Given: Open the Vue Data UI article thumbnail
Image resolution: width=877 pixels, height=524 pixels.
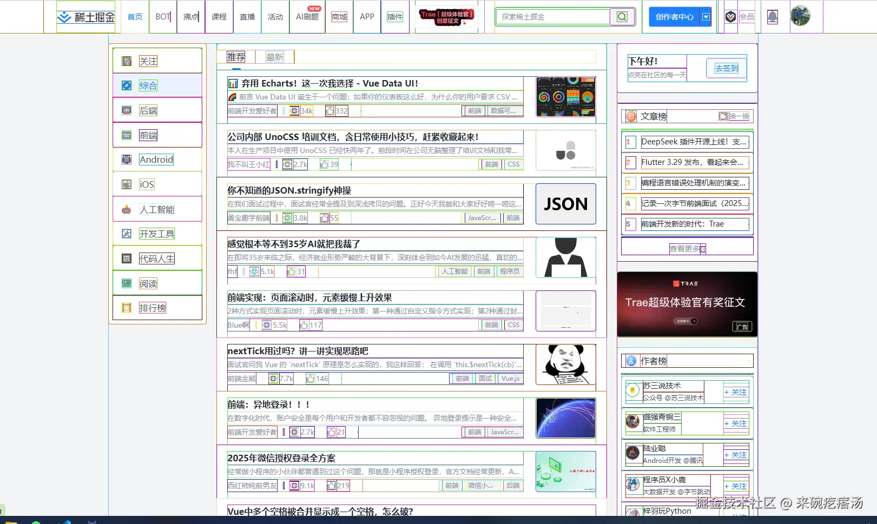Looking at the screenshot, I should [x=566, y=97].
